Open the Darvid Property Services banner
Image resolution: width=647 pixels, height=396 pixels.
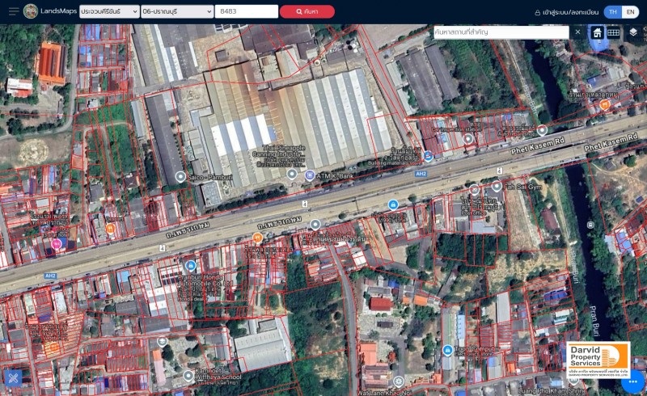pyautogui.click(x=598, y=356)
